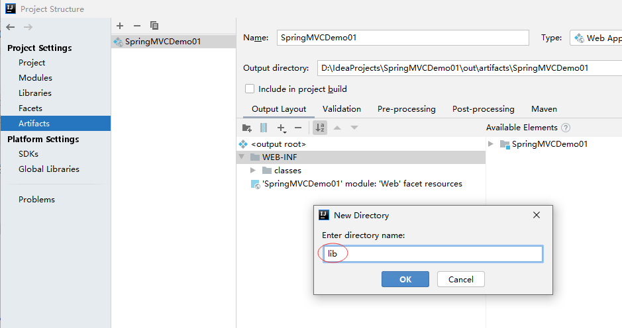Select Modules in Project Settings
622x328 pixels.
[35, 78]
